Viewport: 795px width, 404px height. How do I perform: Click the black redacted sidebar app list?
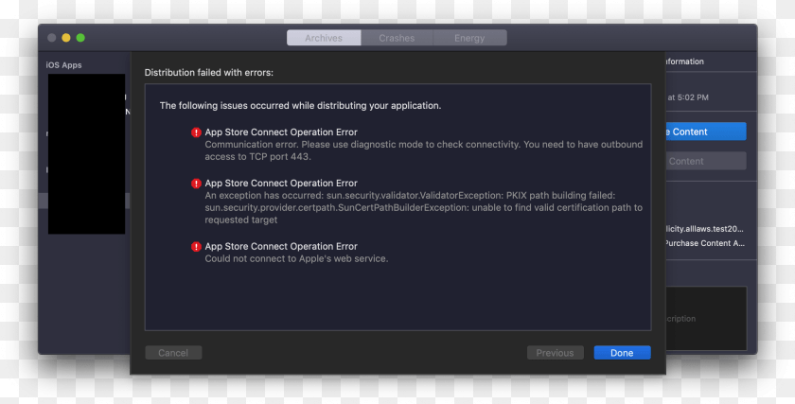87,154
